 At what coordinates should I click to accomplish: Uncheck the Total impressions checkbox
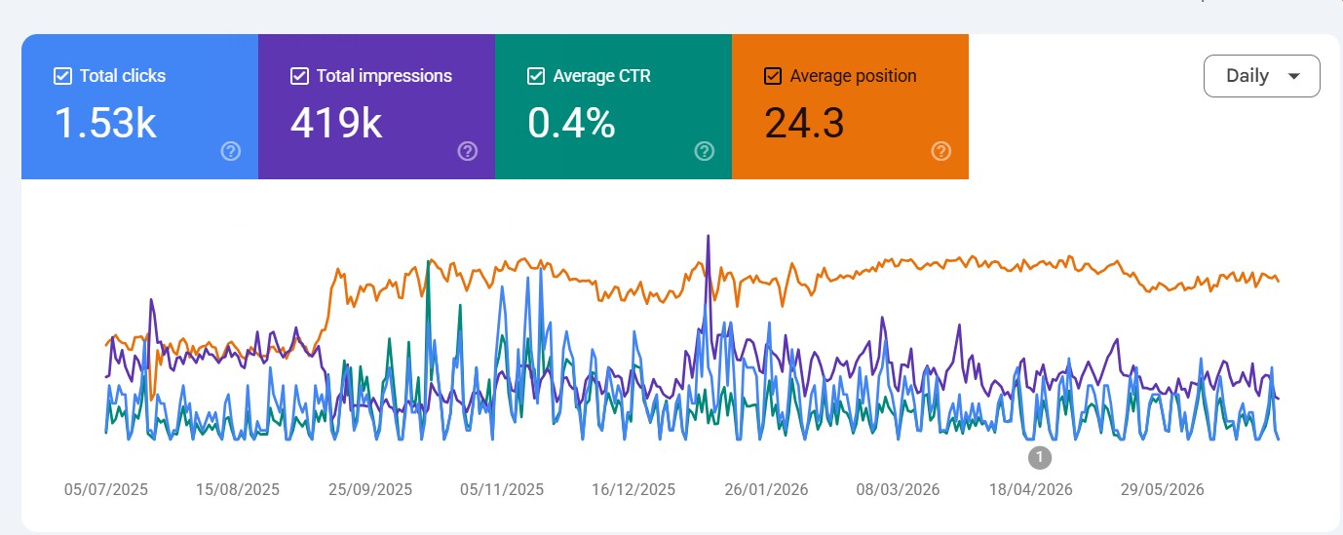tap(299, 76)
